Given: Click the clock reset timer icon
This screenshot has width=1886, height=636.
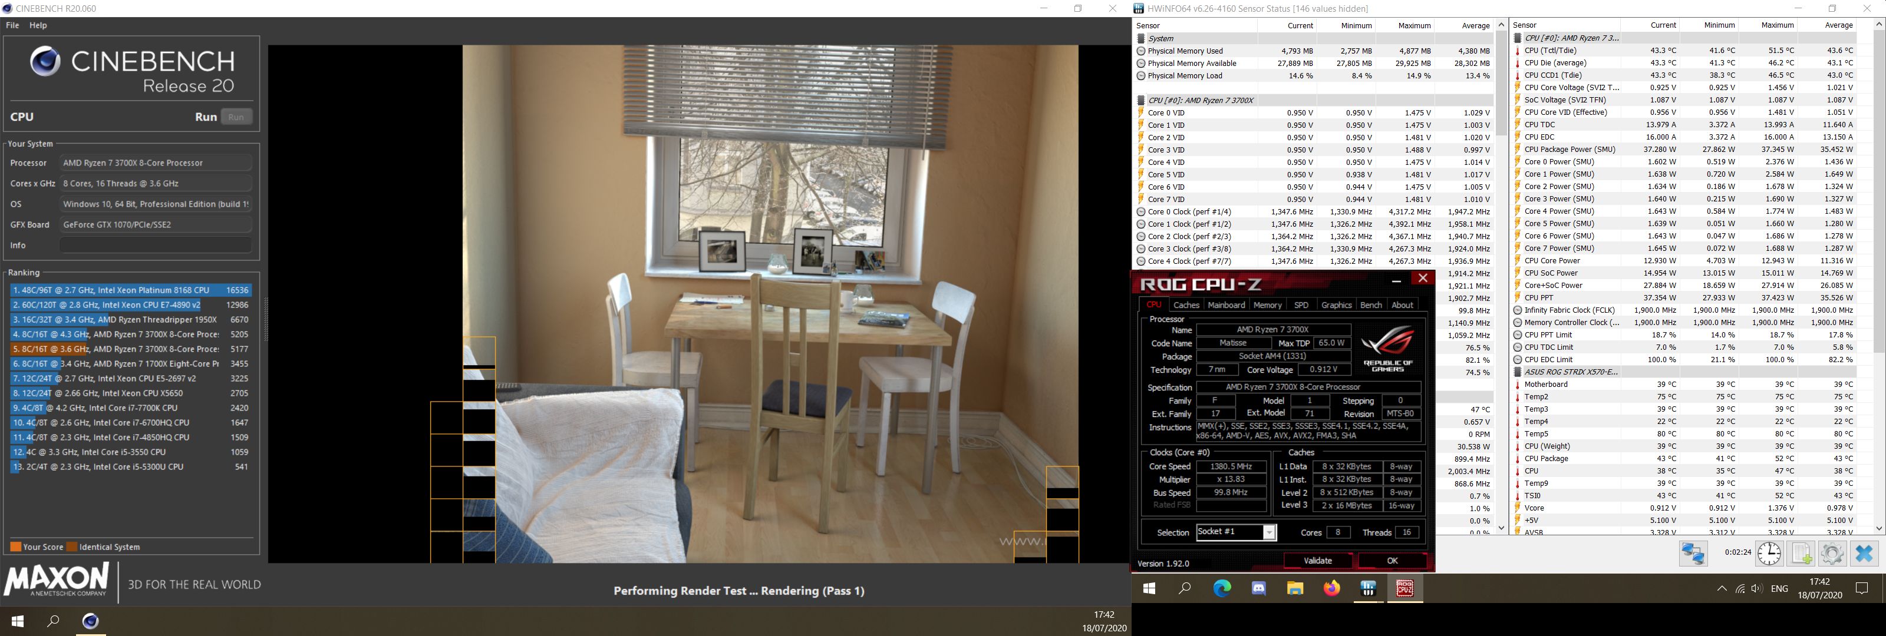Looking at the screenshot, I should tap(1769, 554).
